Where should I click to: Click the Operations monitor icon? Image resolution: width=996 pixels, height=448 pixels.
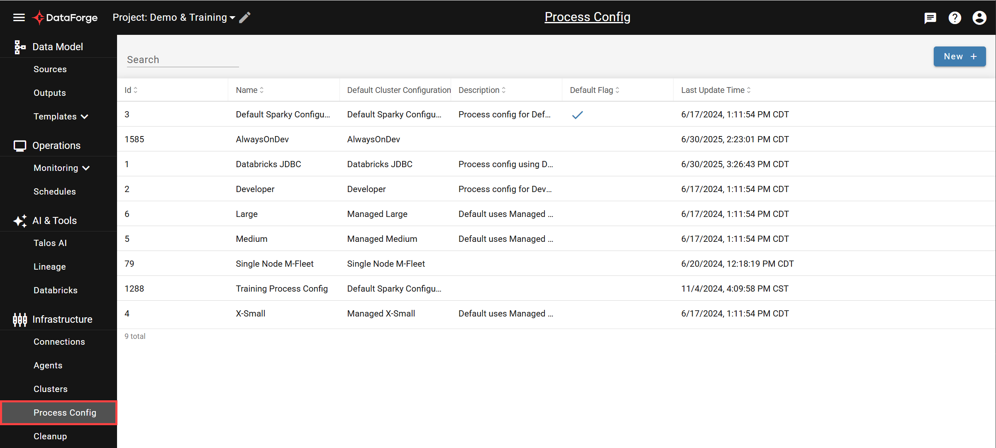(x=20, y=146)
